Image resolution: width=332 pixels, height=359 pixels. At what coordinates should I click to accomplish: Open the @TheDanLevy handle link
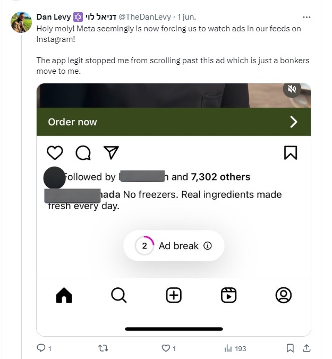[x=144, y=17]
